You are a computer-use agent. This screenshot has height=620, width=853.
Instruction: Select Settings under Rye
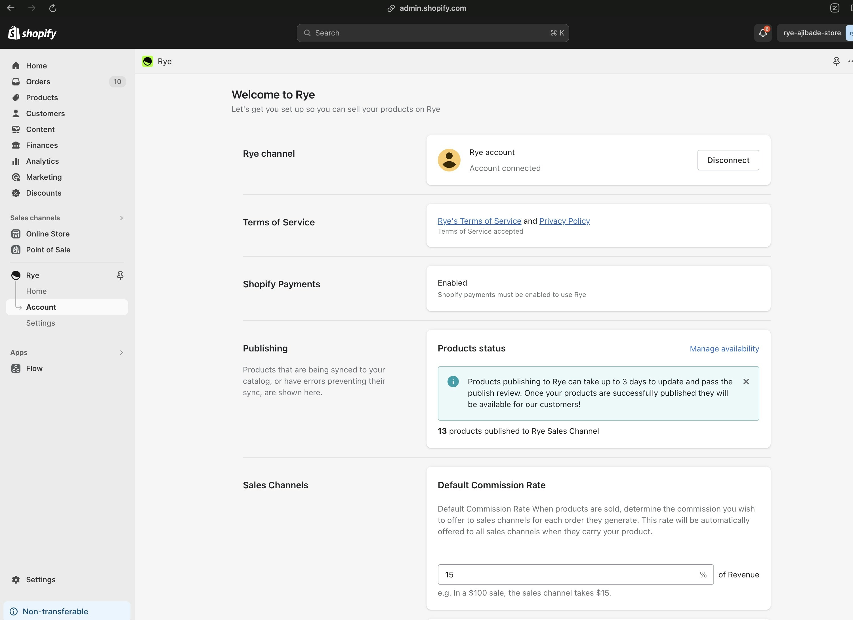[40, 323]
